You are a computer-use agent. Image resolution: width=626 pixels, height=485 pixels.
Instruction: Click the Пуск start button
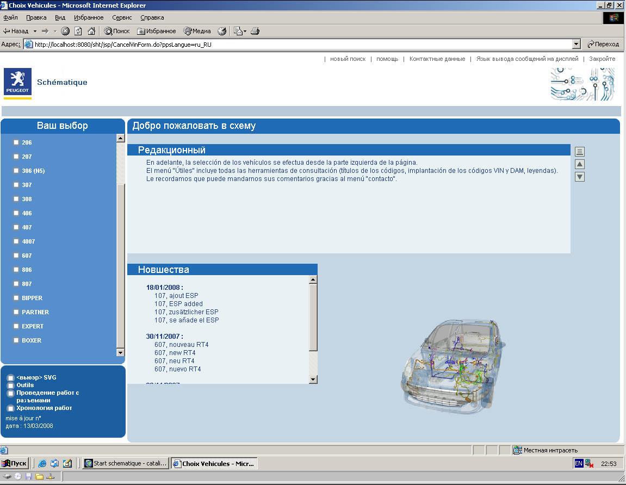[x=15, y=463]
